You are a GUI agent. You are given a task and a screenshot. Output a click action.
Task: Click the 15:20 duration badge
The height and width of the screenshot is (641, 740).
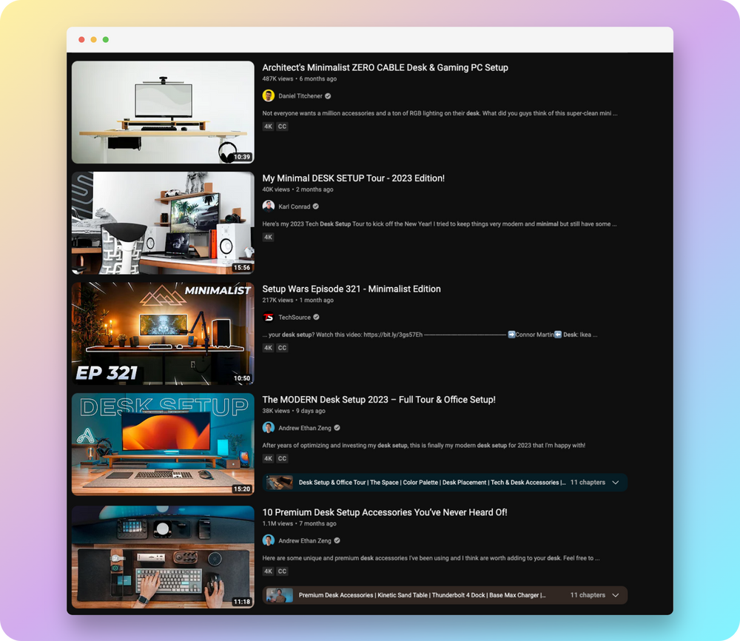coord(241,489)
